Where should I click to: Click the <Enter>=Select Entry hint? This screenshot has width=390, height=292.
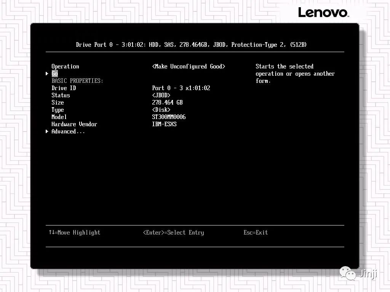pyautogui.click(x=173, y=232)
